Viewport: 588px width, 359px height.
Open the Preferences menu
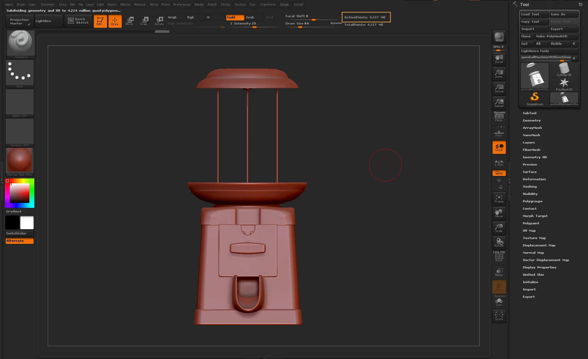182,4
